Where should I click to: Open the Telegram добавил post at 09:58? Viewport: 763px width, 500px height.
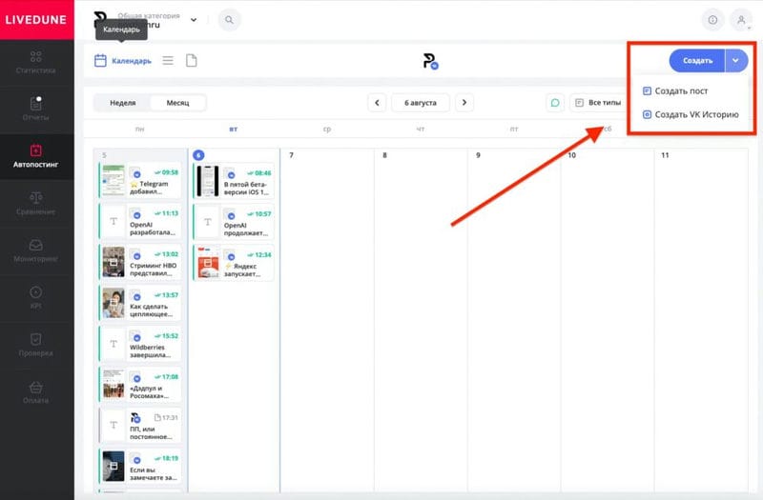tap(140, 180)
